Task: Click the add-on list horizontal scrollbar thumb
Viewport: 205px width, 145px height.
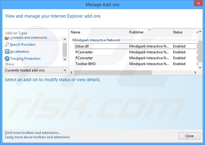Action: point(113,72)
